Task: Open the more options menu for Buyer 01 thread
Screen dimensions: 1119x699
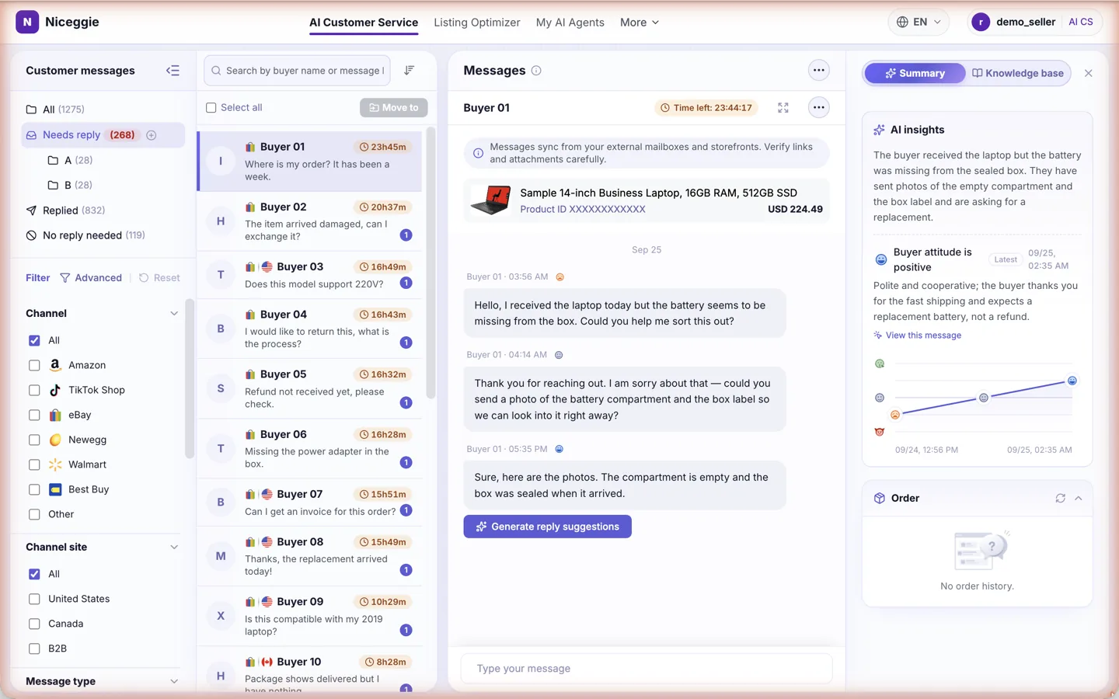Action: (818, 108)
